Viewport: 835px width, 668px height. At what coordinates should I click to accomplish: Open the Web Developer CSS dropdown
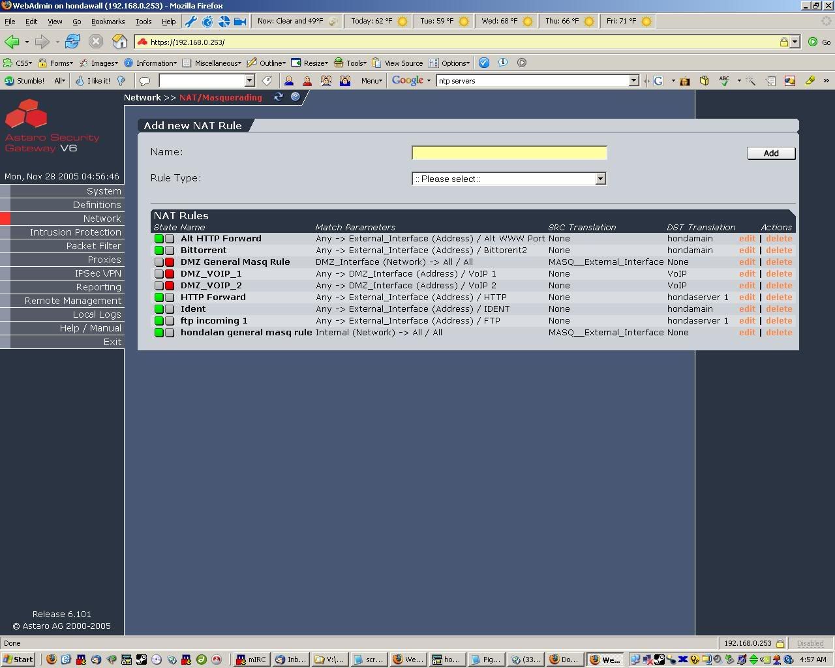18,63
